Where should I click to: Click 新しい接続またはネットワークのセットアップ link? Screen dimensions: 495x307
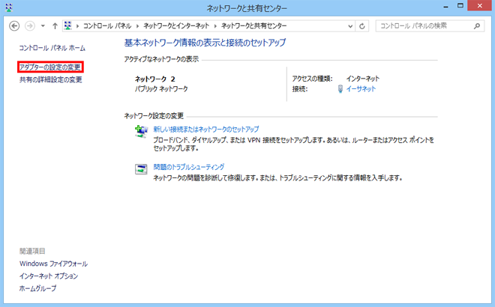tap(206, 129)
